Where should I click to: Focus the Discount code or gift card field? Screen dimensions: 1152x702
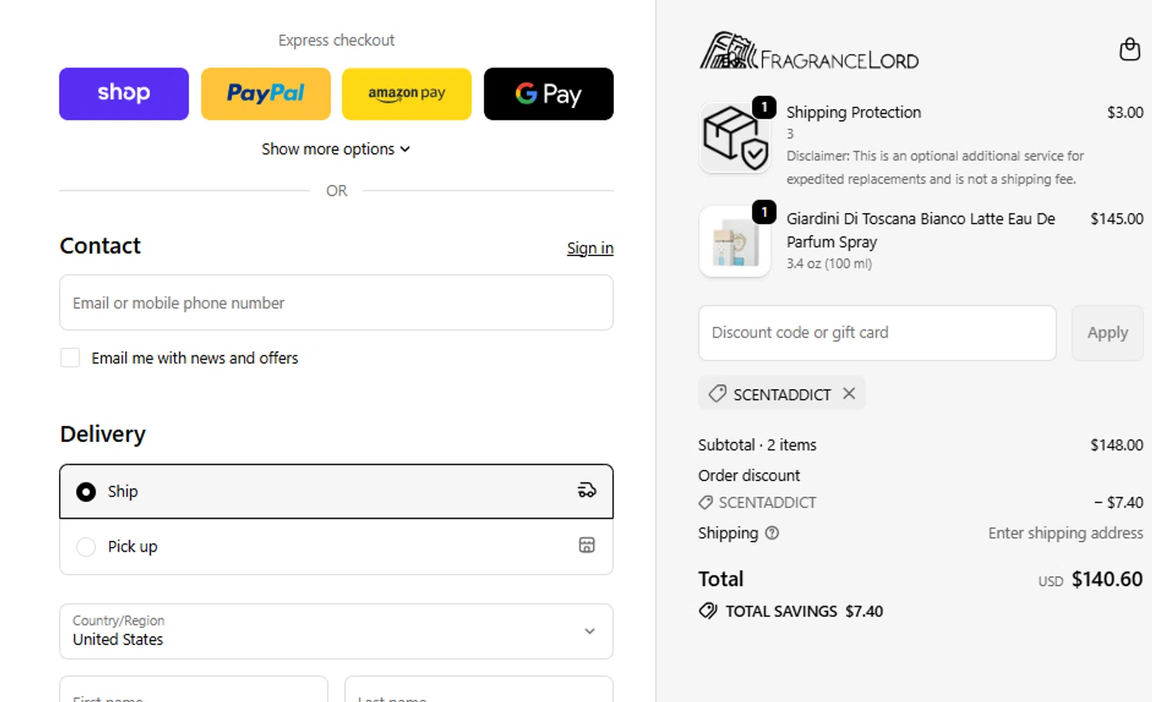tap(877, 332)
